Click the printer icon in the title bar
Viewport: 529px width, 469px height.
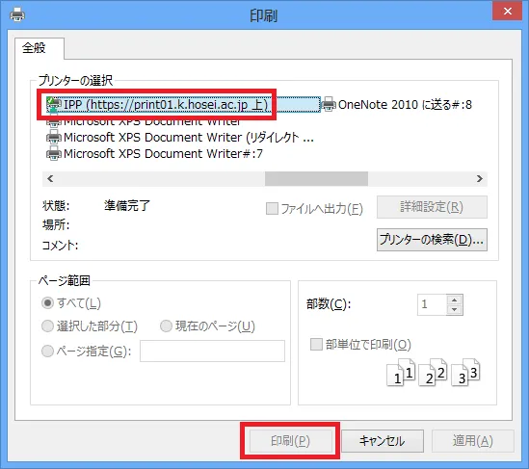[x=17, y=14]
